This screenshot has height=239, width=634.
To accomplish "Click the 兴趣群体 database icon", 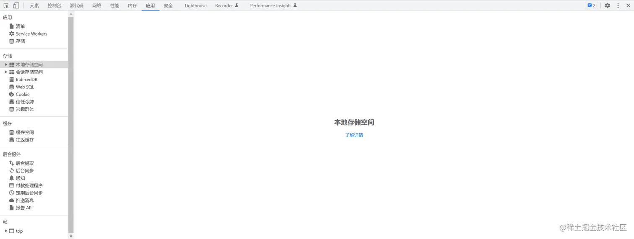I will [12, 109].
